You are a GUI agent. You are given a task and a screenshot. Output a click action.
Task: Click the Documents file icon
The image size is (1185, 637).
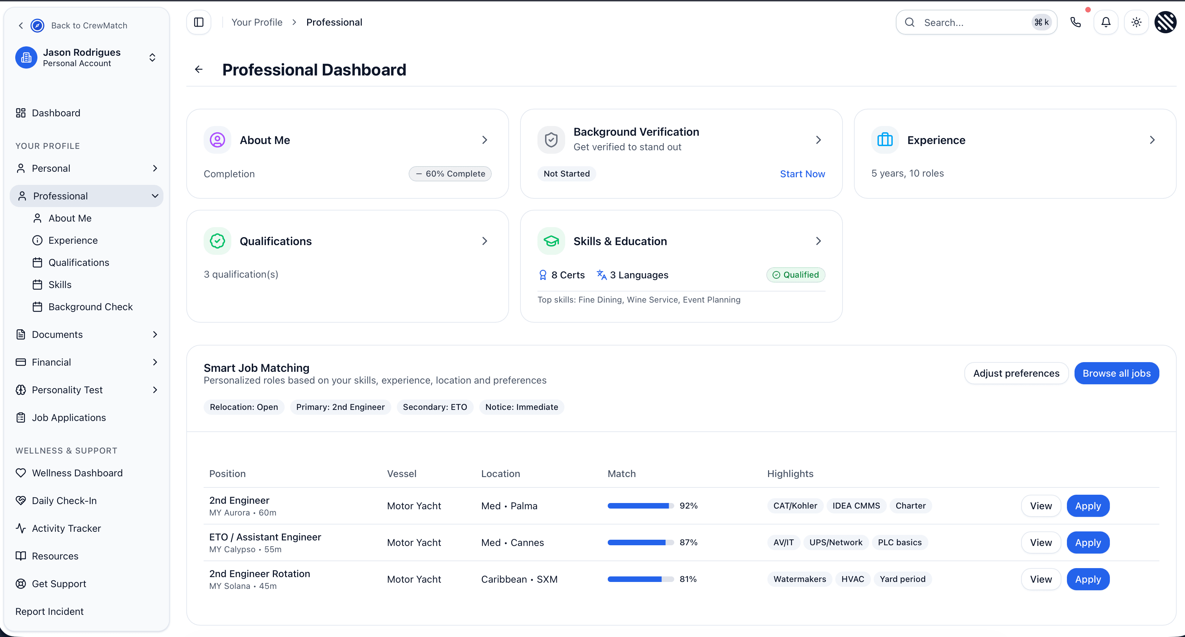tap(21, 334)
